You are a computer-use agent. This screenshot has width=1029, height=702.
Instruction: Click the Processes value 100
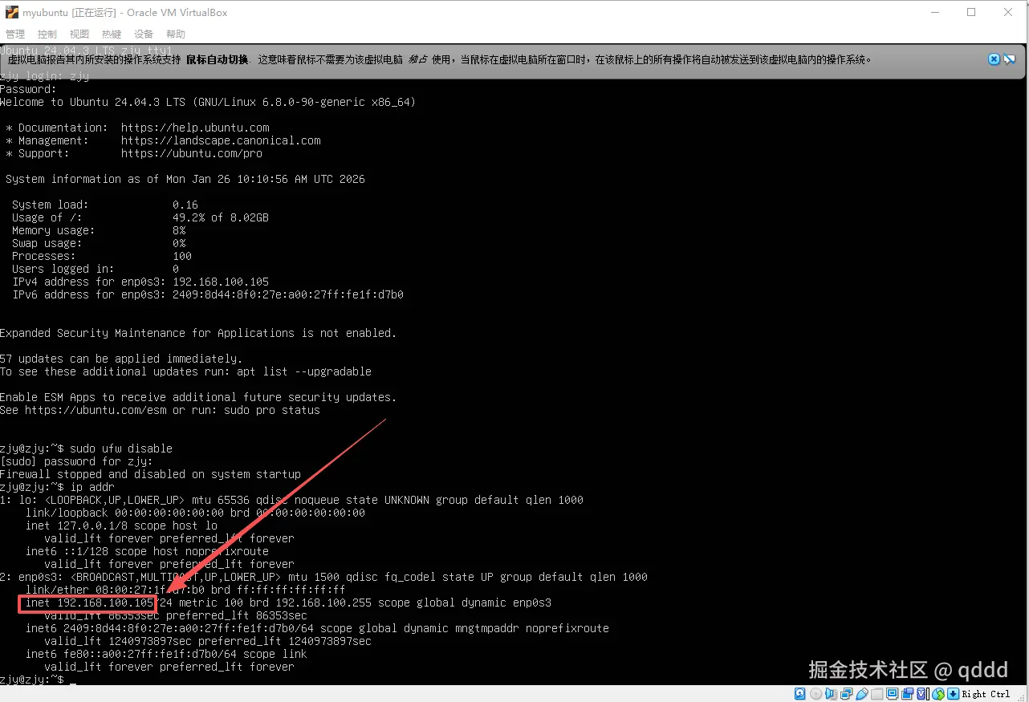[182, 256]
